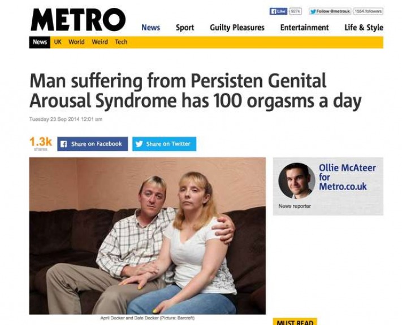Select the black News sub-tab

pyautogui.click(x=40, y=42)
